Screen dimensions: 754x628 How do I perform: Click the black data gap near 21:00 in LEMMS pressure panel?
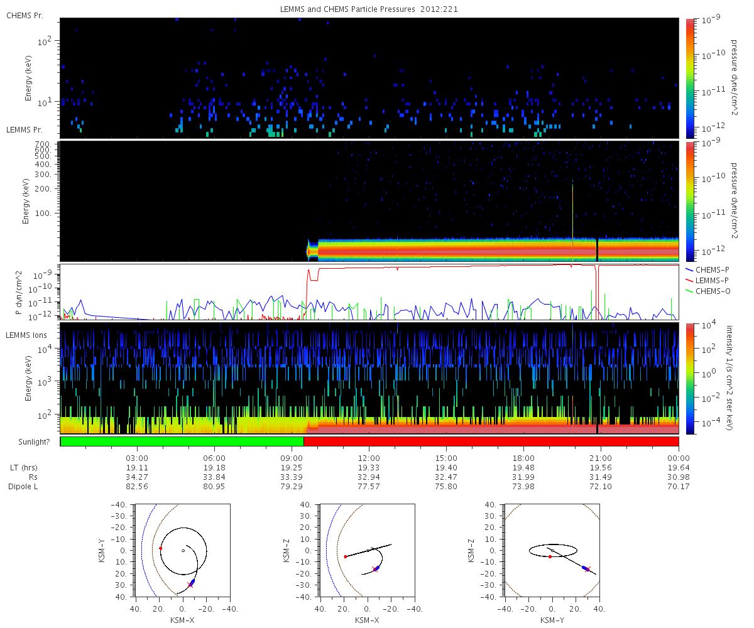point(596,250)
